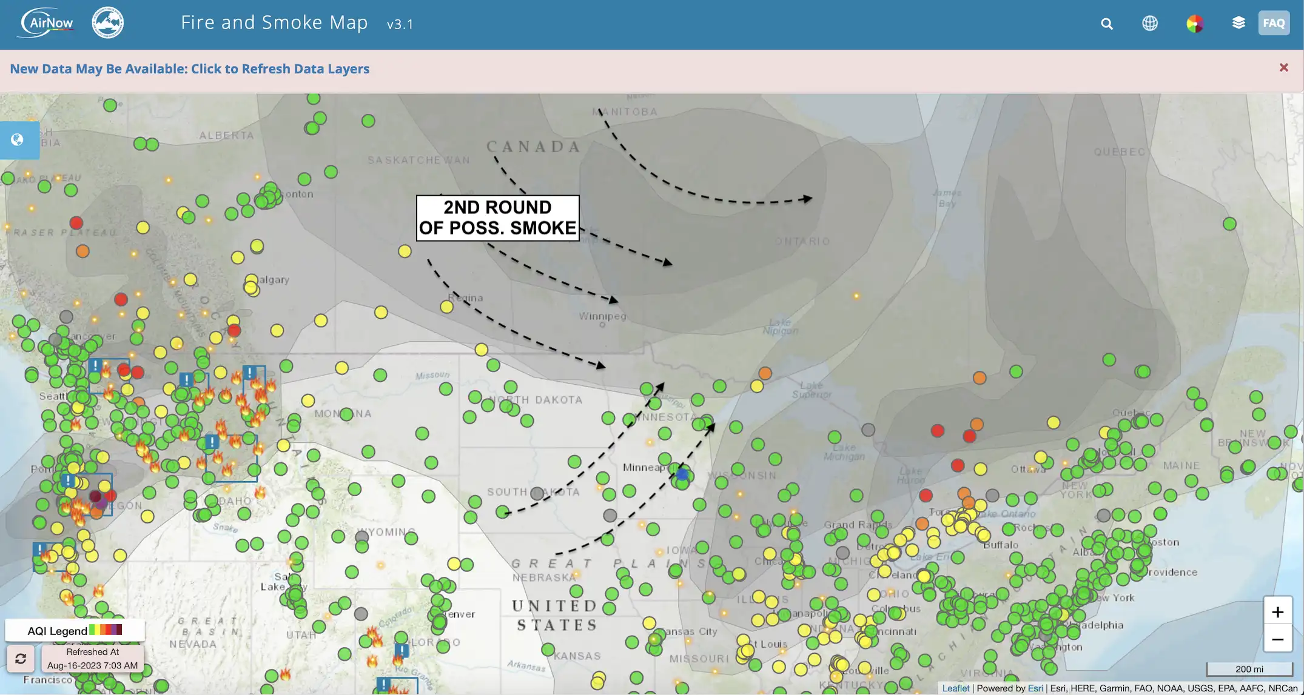Image resolution: width=1304 pixels, height=695 pixels.
Task: Open the map layers panel
Action: tap(1238, 23)
